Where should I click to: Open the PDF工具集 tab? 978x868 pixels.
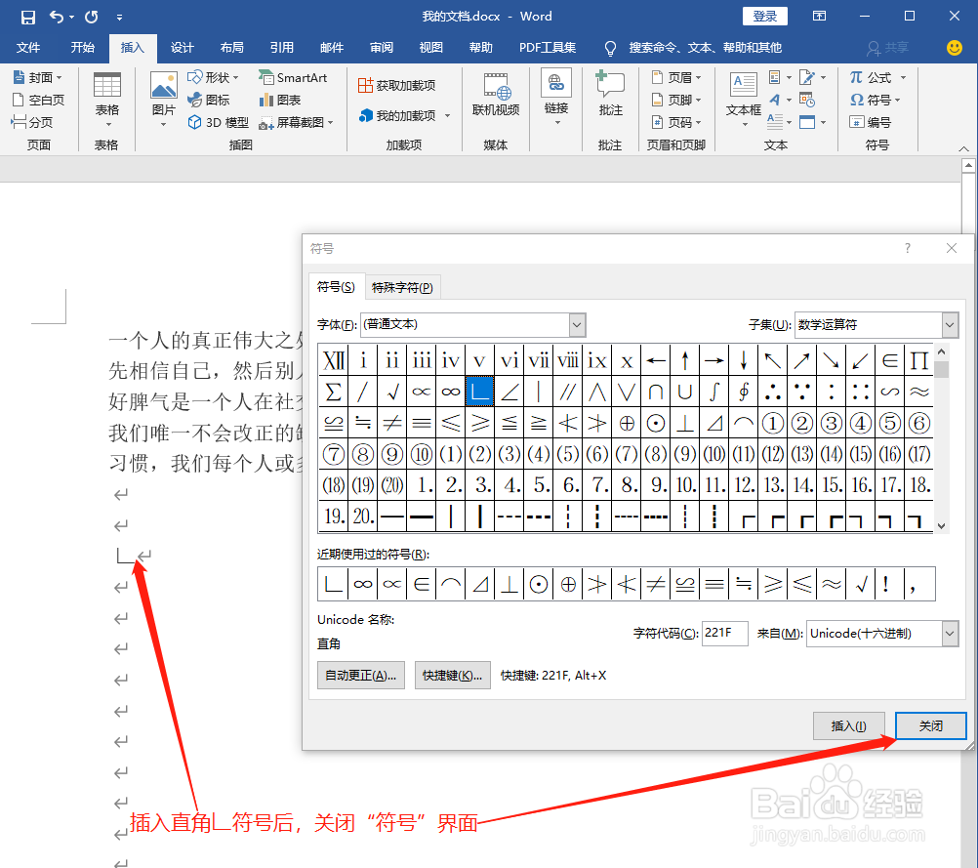click(x=548, y=48)
